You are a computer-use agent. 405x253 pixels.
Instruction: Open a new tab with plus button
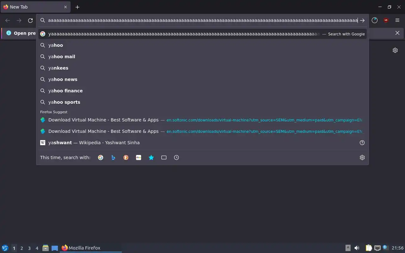[77, 7]
